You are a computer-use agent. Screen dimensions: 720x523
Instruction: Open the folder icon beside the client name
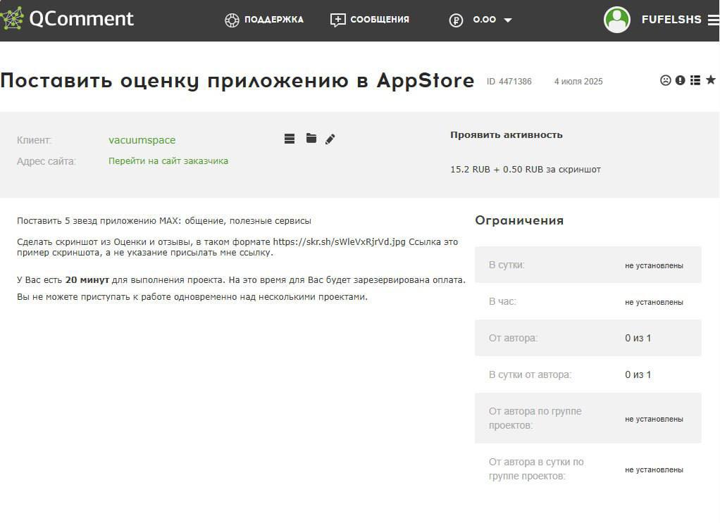311,139
